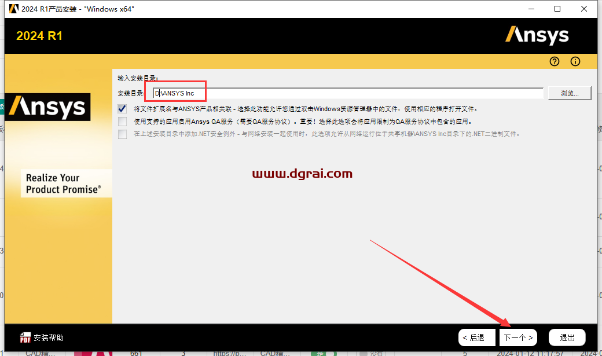Quit the installer via 退出 button
602x356 pixels.
(x=567, y=337)
